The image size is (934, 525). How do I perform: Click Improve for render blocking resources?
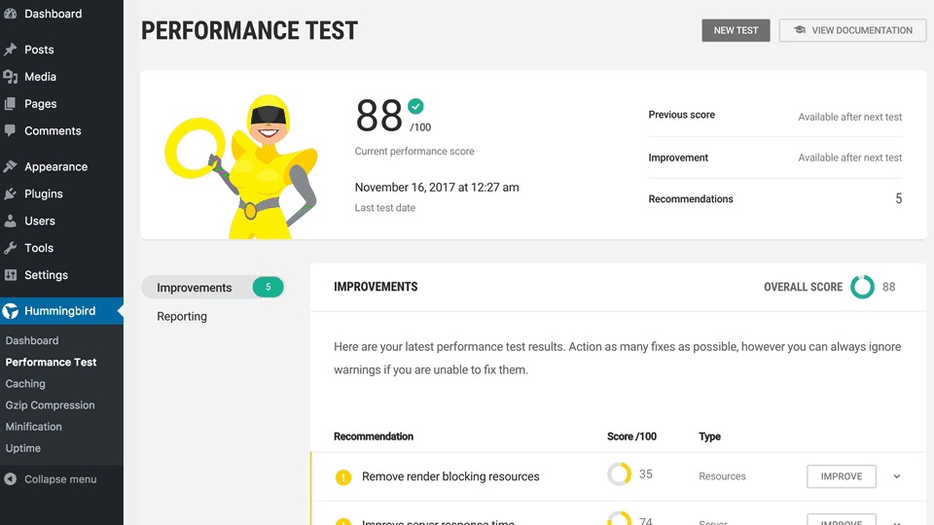(x=841, y=476)
